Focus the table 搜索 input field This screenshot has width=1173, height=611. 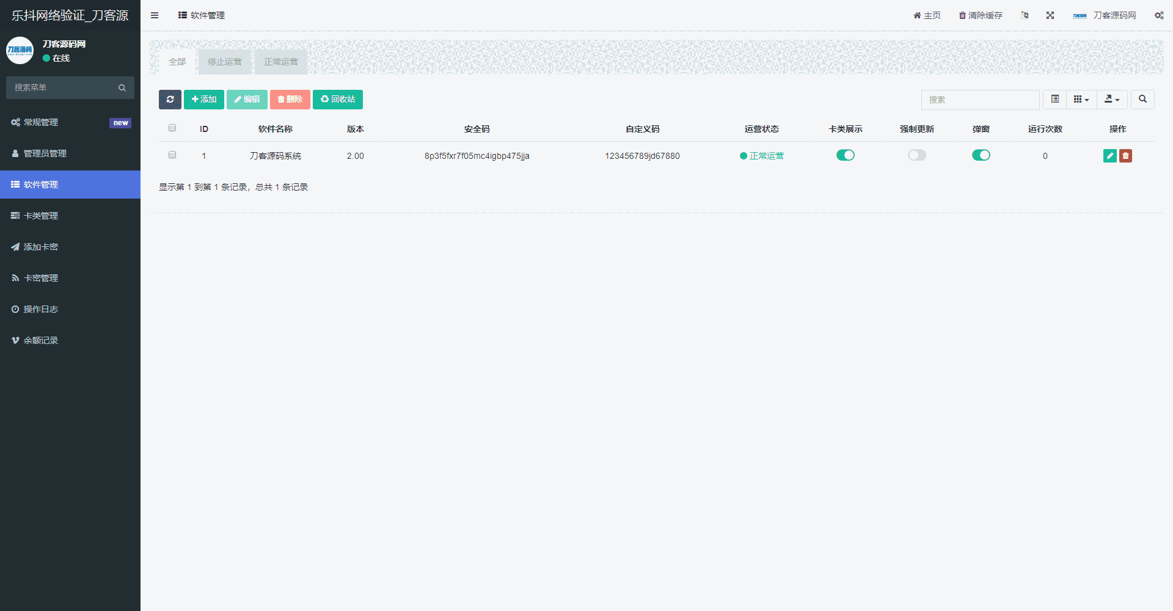(x=980, y=100)
